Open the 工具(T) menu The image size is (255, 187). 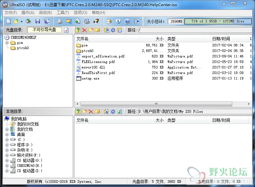click(x=63, y=13)
